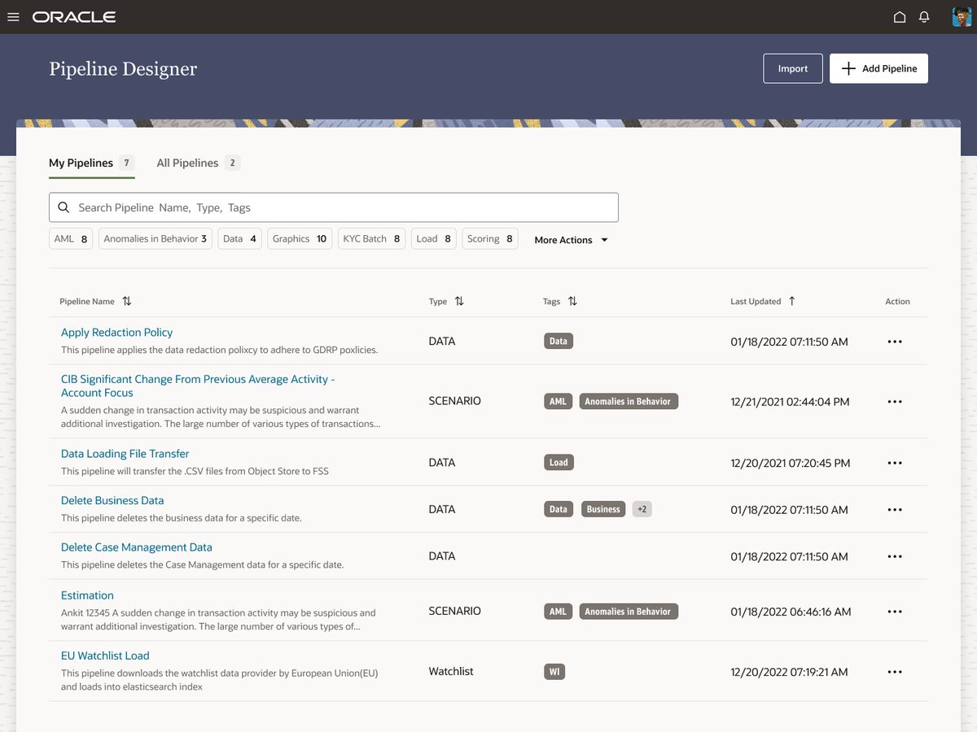977x732 pixels.
Task: Open Delete Business Data pipeline
Action: (x=112, y=500)
